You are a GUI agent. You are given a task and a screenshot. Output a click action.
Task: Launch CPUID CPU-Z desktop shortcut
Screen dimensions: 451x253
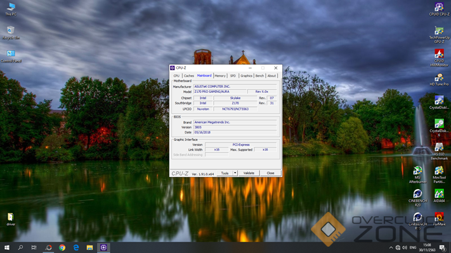coord(439,9)
